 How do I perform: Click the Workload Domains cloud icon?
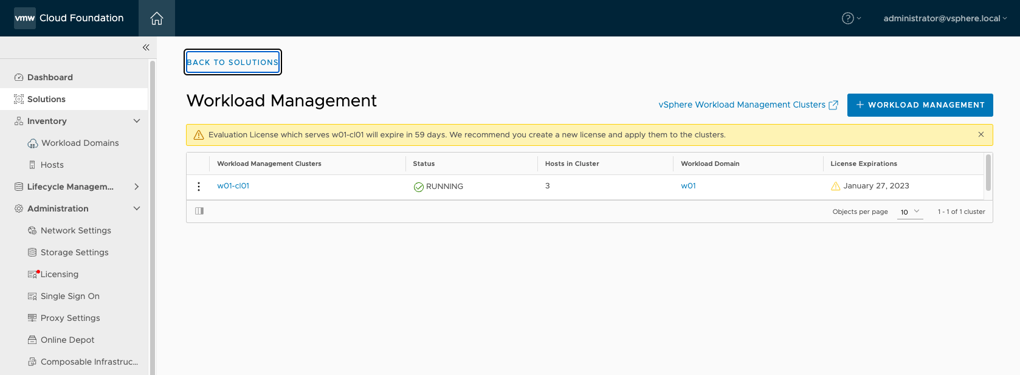pos(33,143)
